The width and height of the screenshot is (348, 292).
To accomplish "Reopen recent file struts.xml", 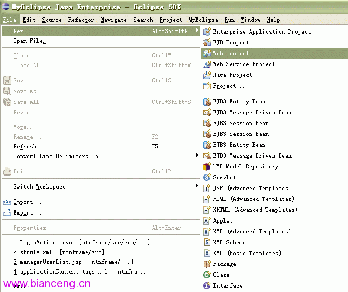I will [101, 252].
